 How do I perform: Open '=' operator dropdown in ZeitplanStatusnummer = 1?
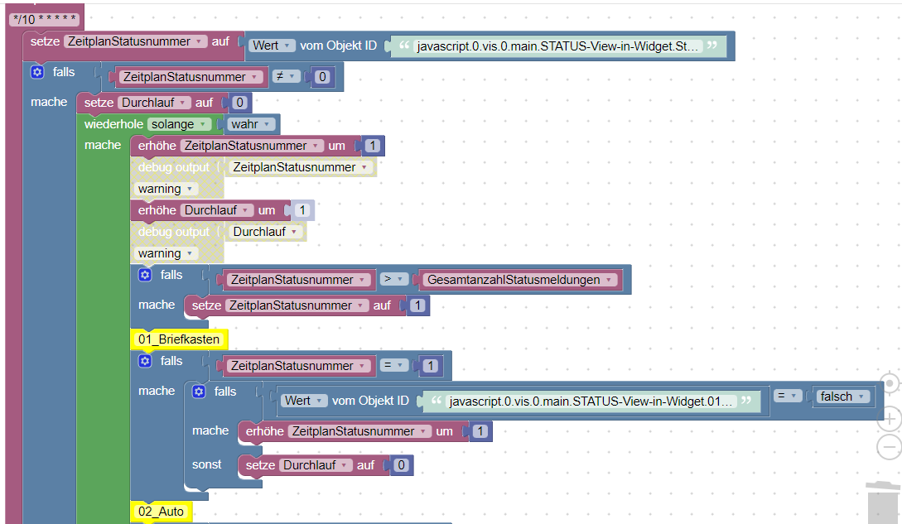coord(394,365)
